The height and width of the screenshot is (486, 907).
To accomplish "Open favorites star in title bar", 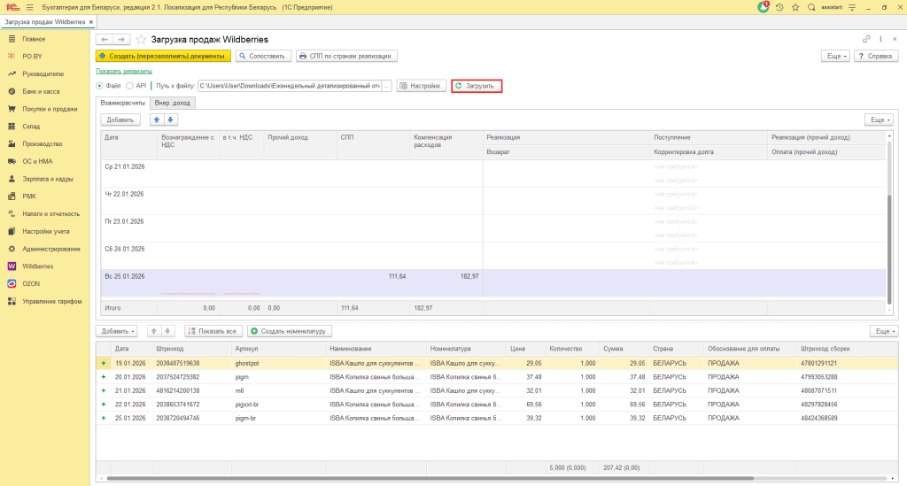I will coord(795,7).
